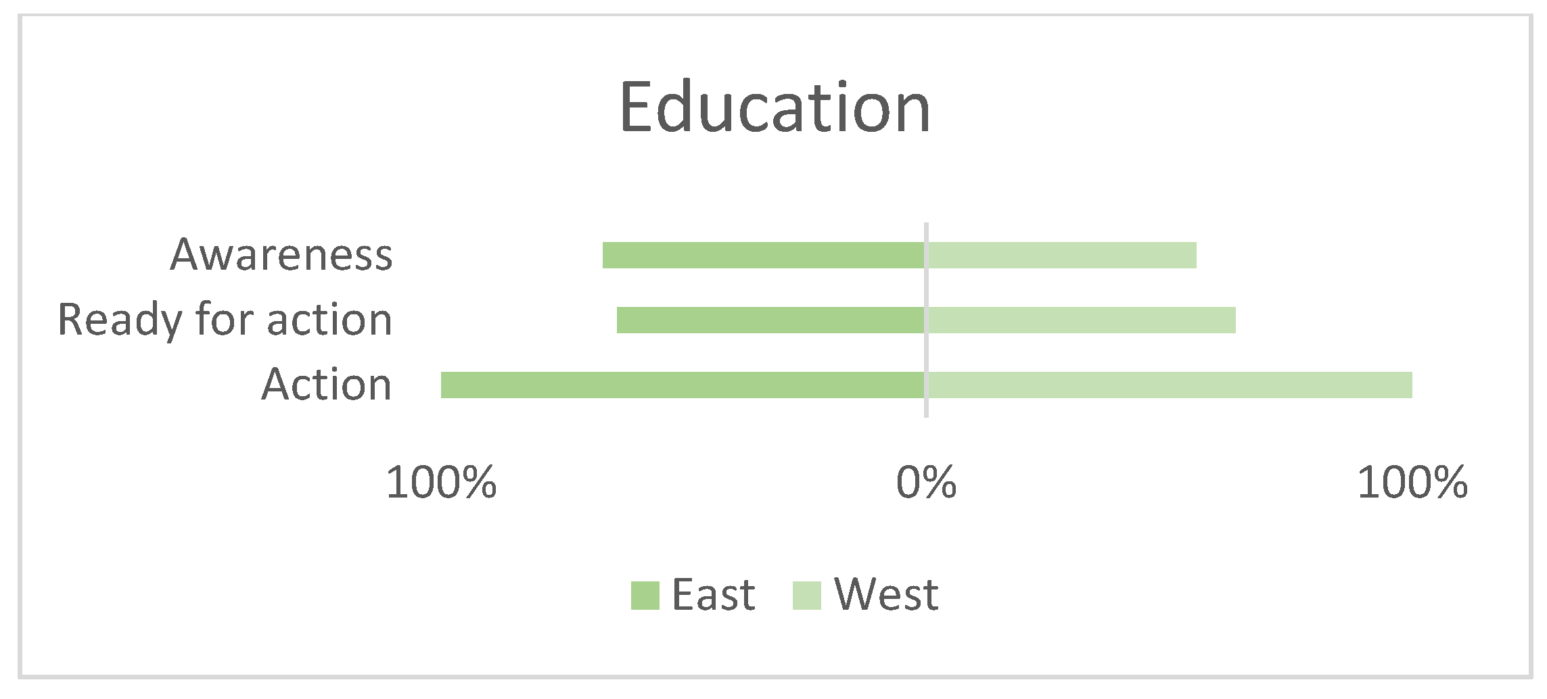Click the West legend color swatch
This screenshot has width=1547, height=699.
(806, 596)
